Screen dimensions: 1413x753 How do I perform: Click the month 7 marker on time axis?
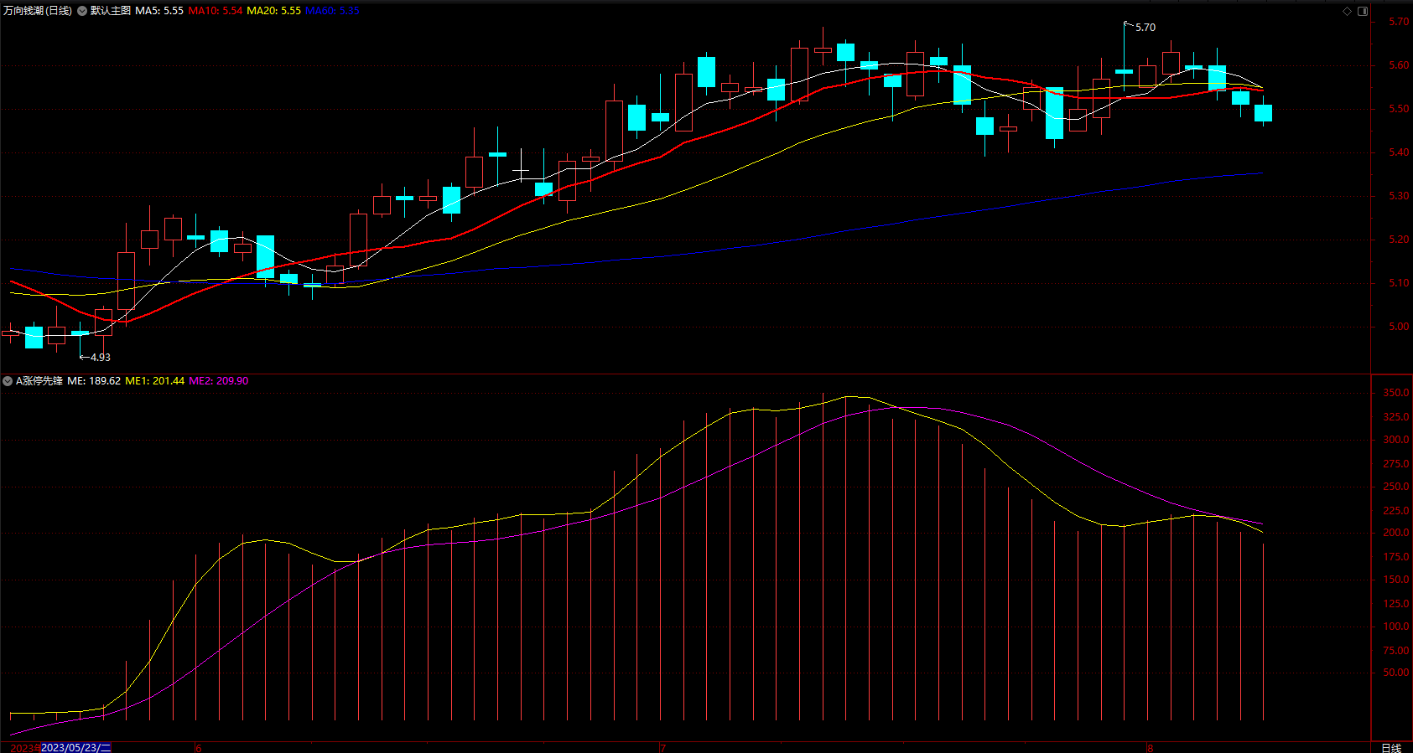662,748
